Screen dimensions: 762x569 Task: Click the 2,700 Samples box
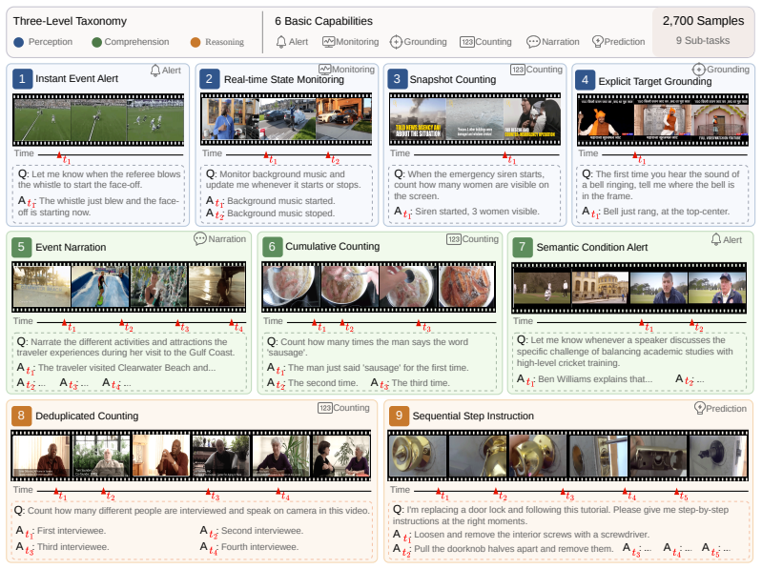pyautogui.click(x=703, y=32)
